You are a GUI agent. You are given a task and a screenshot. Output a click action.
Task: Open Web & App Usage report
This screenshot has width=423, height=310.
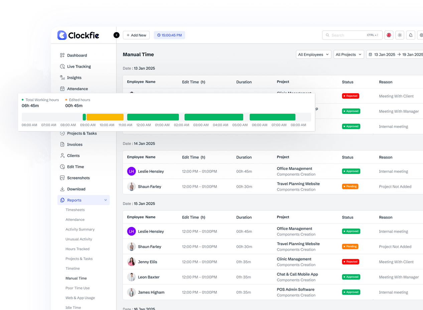(80, 298)
